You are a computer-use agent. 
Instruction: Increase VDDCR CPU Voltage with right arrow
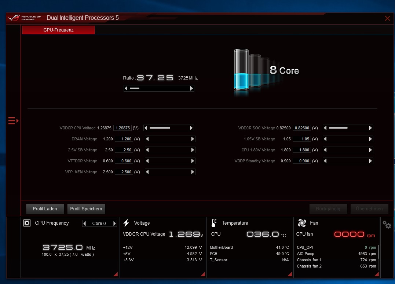pos(191,128)
